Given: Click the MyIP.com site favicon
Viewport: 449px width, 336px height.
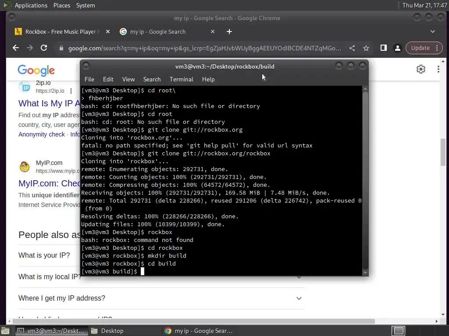Looking at the screenshot, I should click(x=25, y=167).
